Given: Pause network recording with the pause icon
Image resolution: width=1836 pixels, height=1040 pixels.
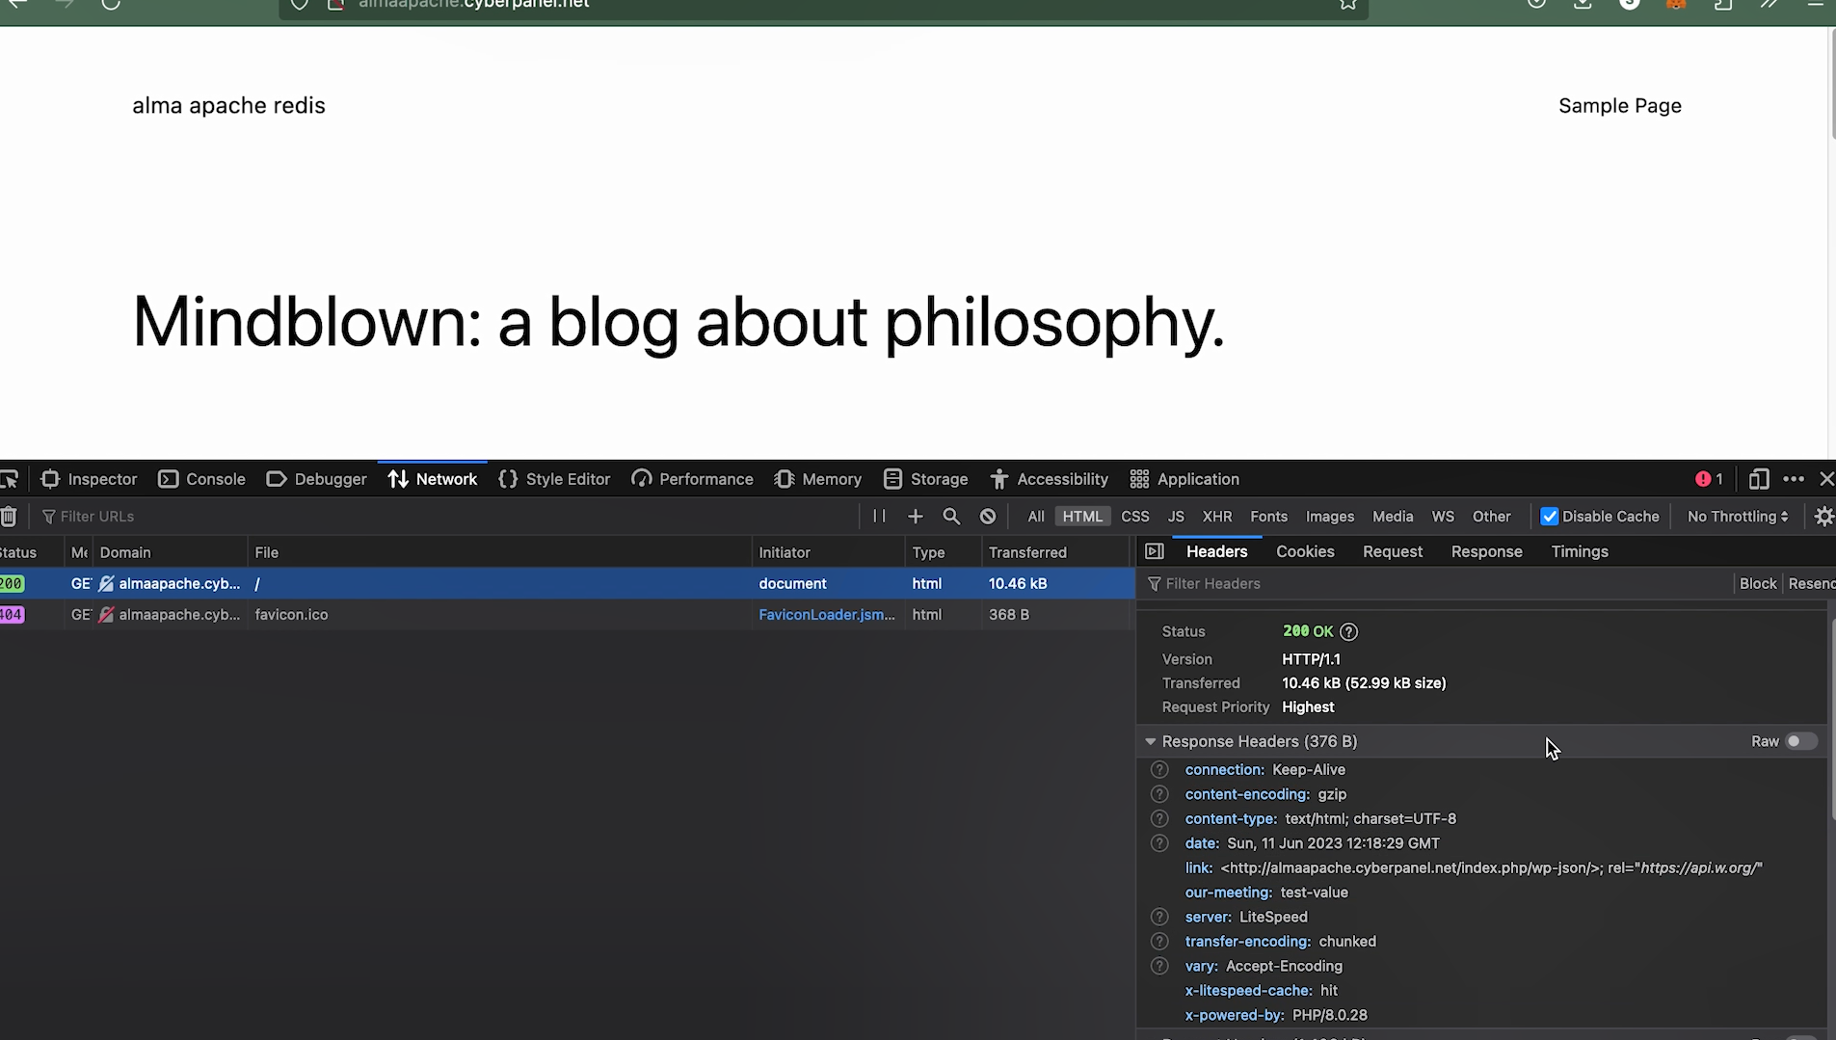Looking at the screenshot, I should click(x=879, y=517).
